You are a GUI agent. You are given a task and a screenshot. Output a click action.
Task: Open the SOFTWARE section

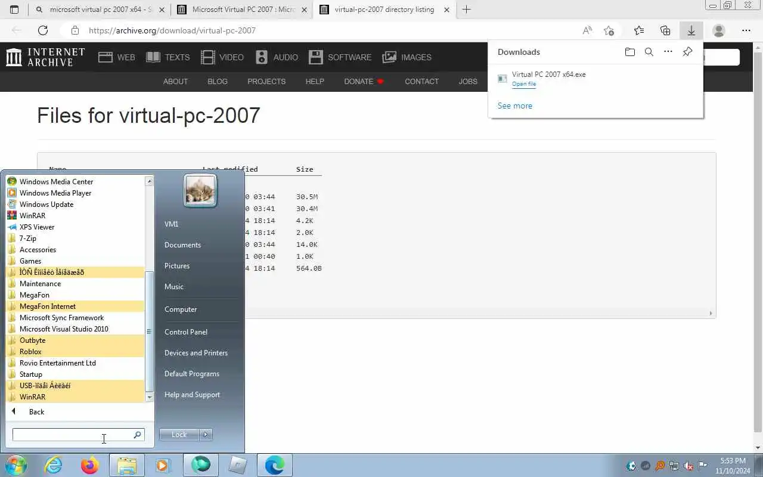click(340, 57)
